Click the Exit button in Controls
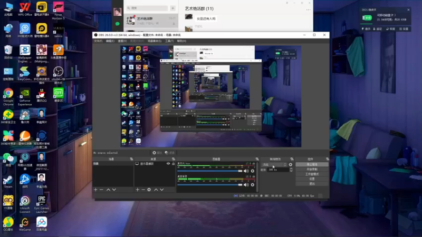Screen dimensions: 422x237 coord(312,184)
